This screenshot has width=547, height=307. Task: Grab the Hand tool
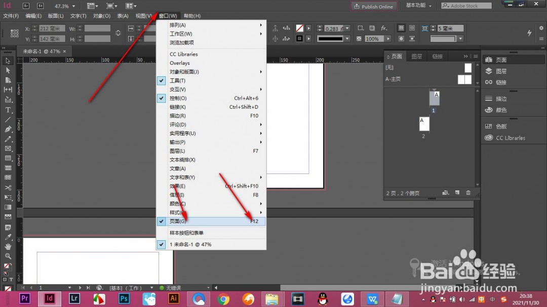(8, 246)
